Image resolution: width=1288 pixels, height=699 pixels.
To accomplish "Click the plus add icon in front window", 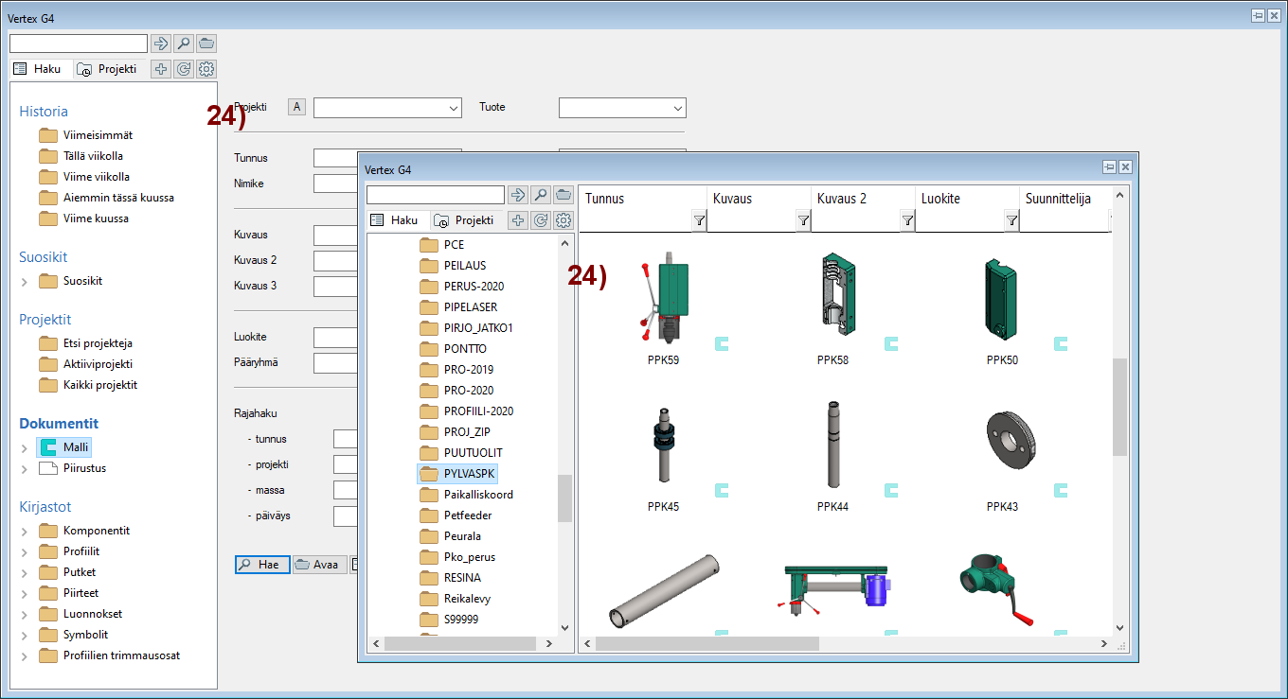I will 518,220.
